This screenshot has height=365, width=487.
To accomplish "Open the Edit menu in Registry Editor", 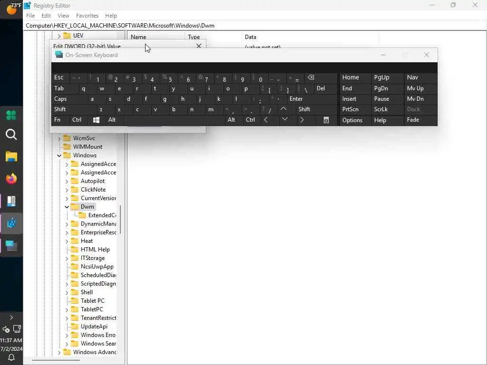I will pos(46,16).
